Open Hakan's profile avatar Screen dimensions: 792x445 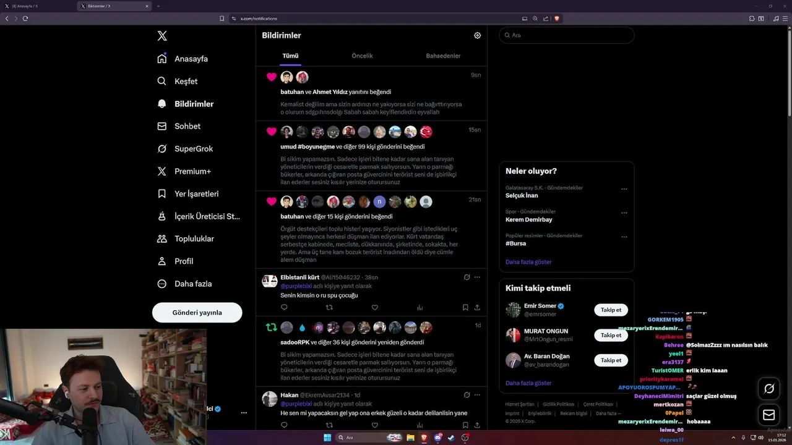270,399
